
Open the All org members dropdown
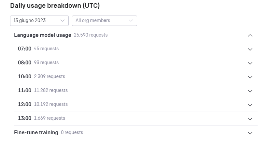coord(104,20)
